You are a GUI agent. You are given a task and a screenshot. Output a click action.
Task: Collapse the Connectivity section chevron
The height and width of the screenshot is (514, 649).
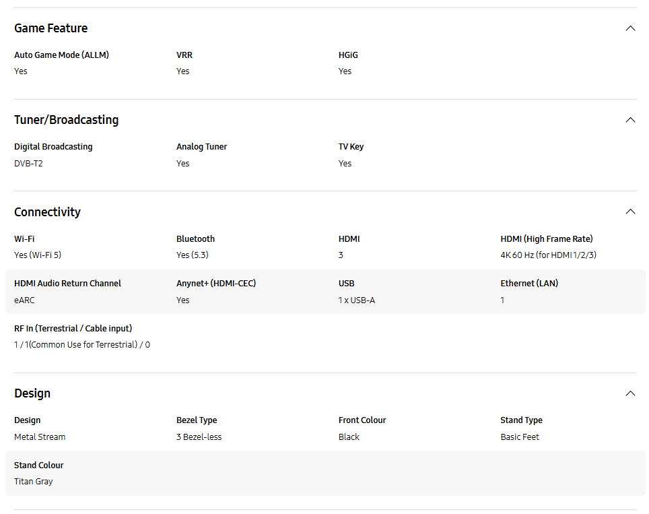pyautogui.click(x=630, y=212)
